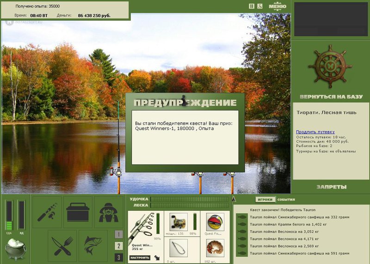Click fish icon beside Краппи белого entry
Image resolution: width=370 pixels, height=264 pixels.
pyautogui.click(x=242, y=224)
